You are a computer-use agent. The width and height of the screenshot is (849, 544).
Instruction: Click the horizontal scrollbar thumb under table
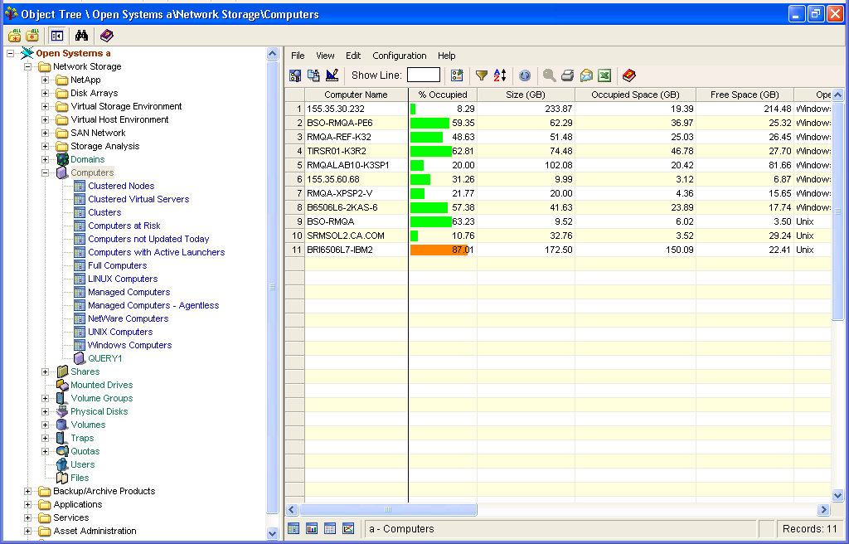pyautogui.click(x=388, y=510)
